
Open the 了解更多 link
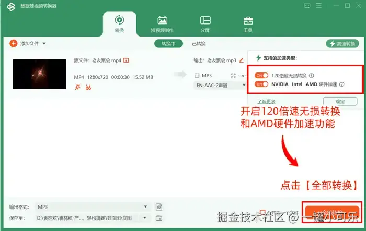(266, 102)
